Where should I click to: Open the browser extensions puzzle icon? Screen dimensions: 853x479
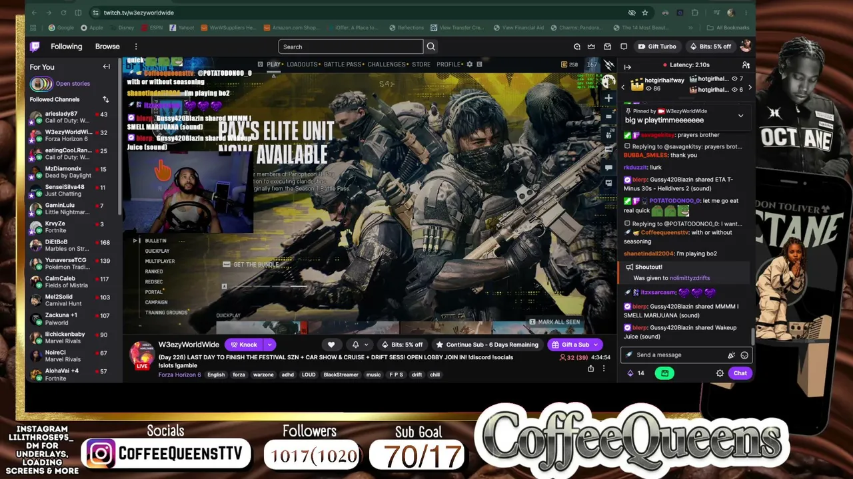coord(695,13)
